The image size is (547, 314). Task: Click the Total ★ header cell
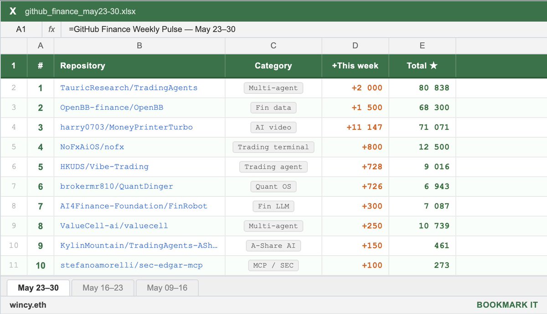pyautogui.click(x=422, y=66)
